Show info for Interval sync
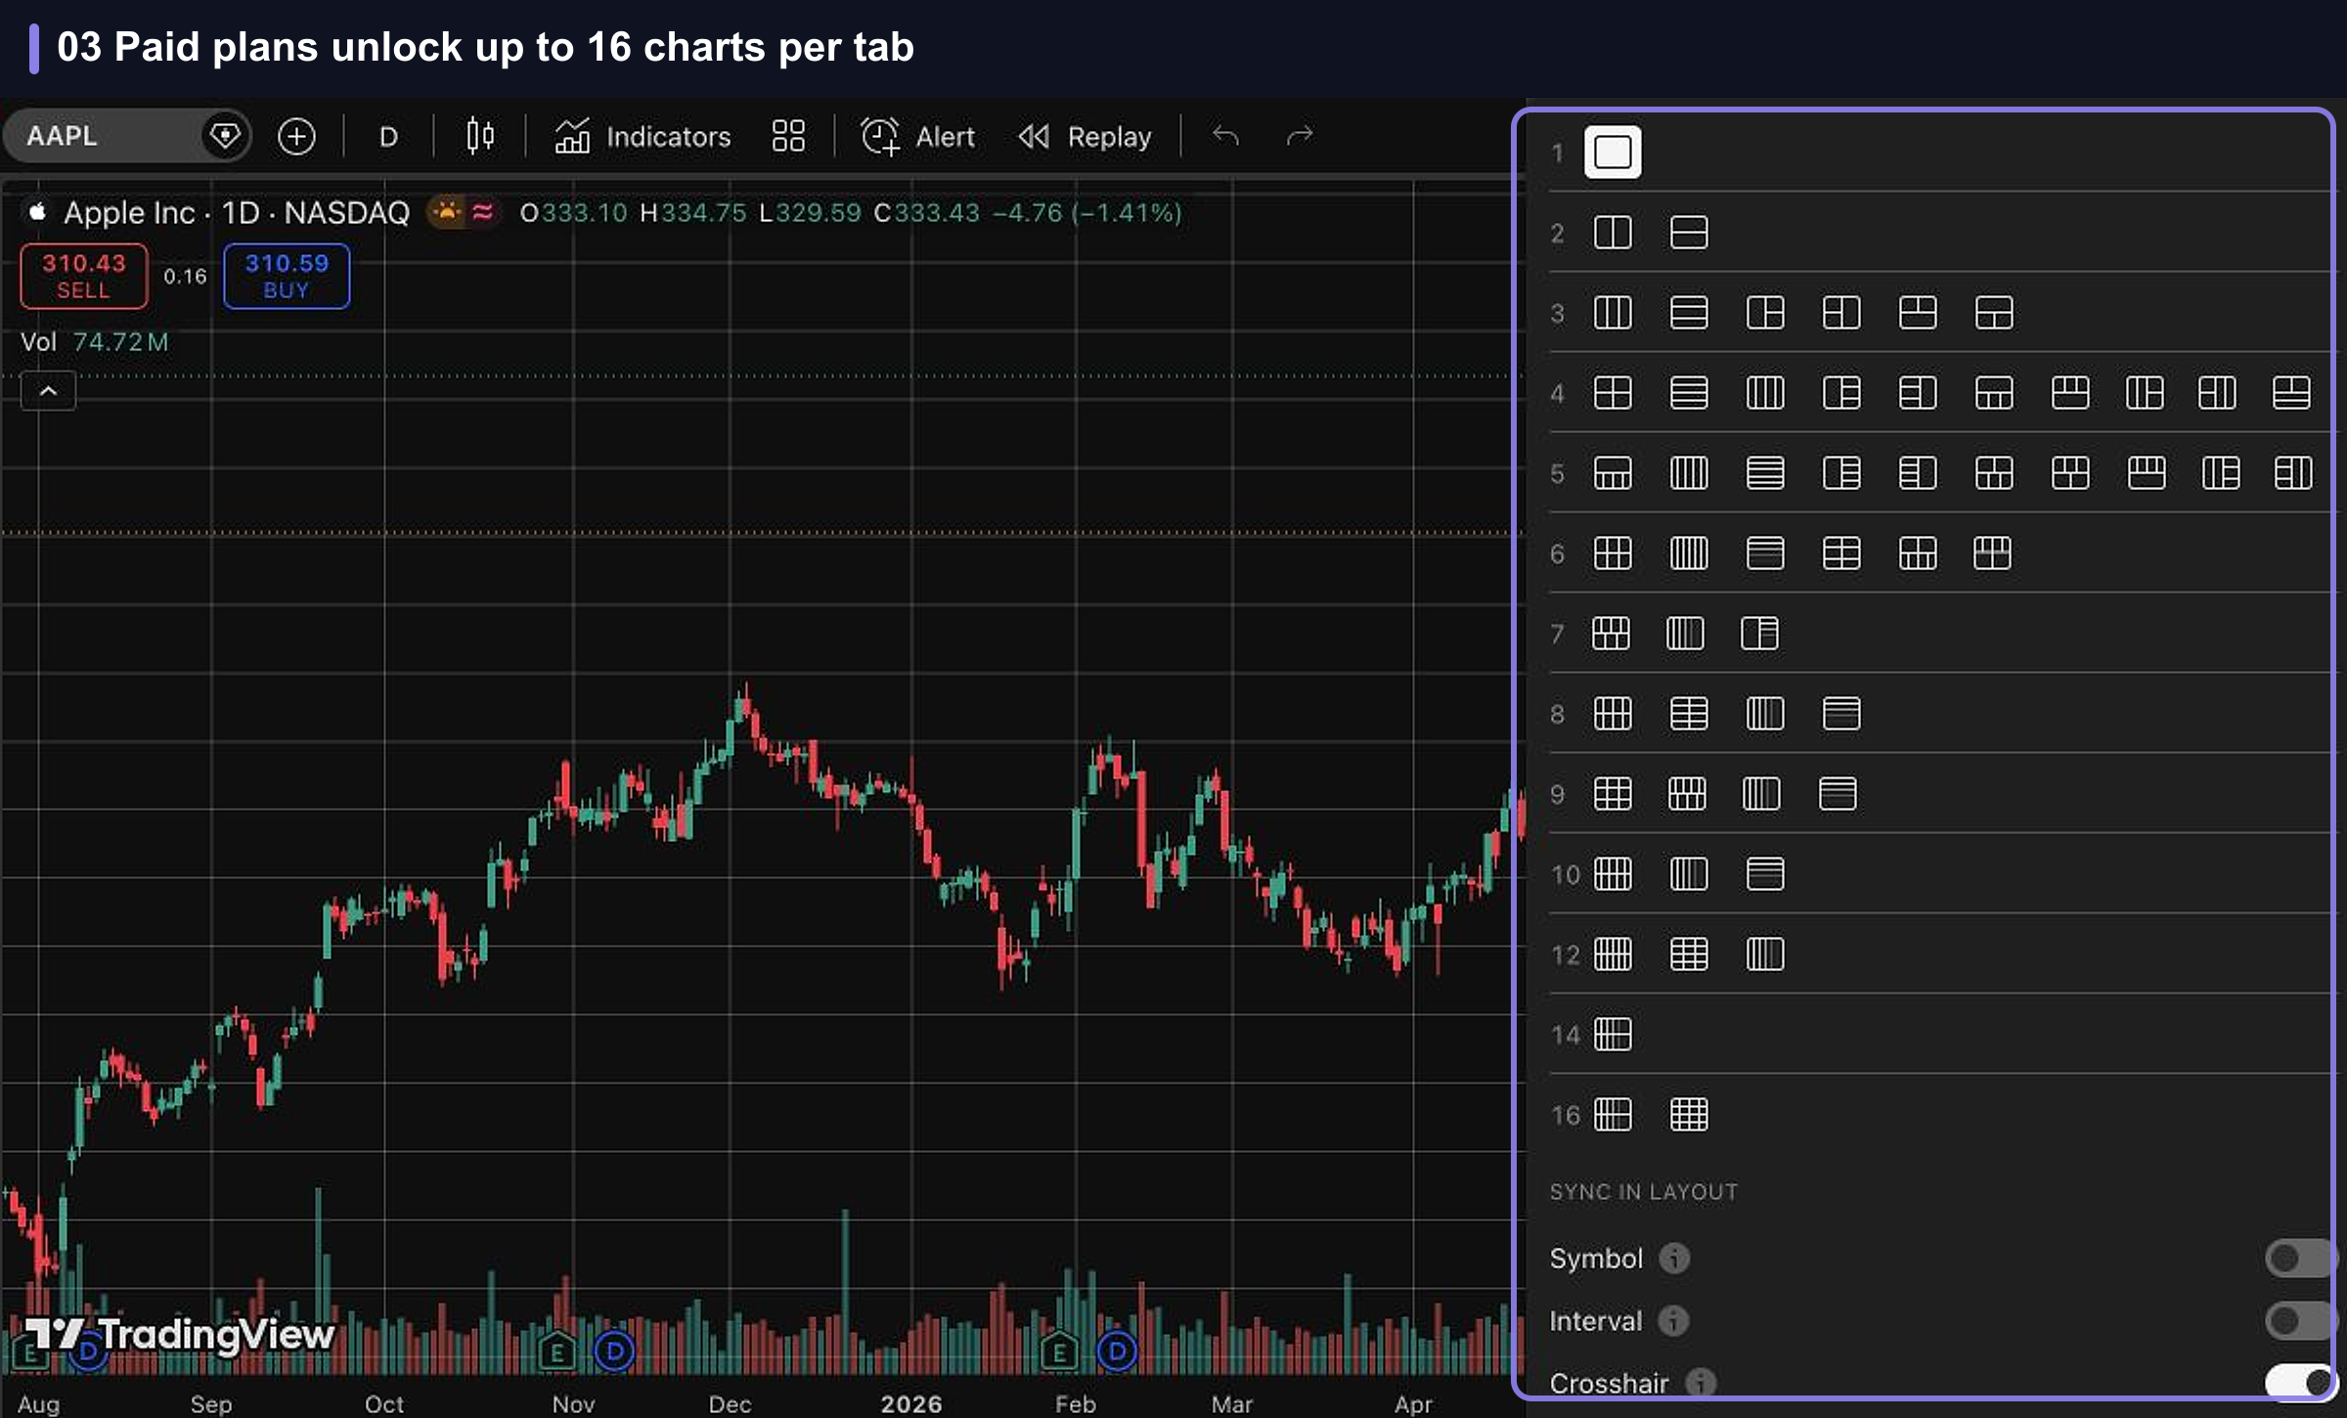The image size is (2347, 1418). click(x=1673, y=1320)
